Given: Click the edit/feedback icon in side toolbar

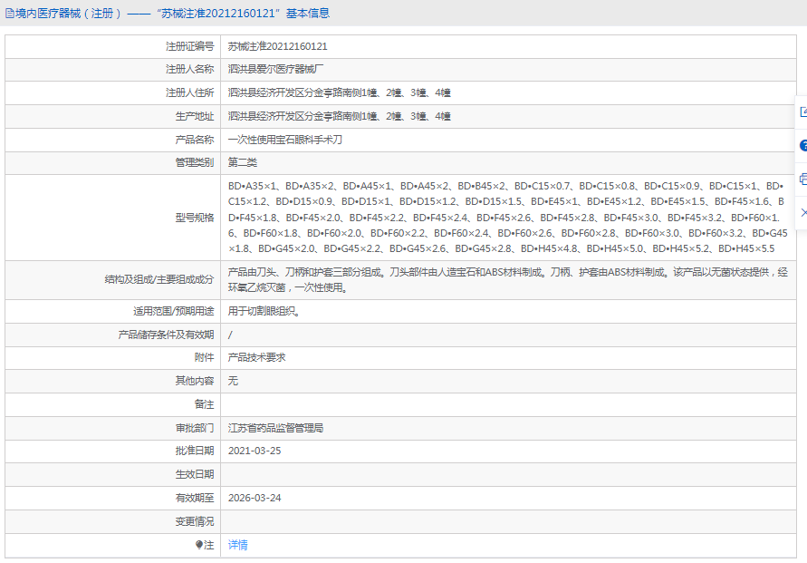Looking at the screenshot, I should point(802,112).
